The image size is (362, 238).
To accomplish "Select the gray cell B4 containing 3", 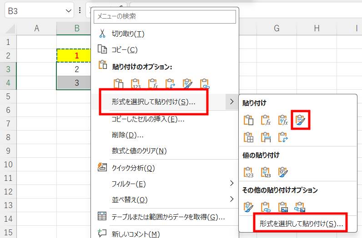I will [x=74, y=83].
